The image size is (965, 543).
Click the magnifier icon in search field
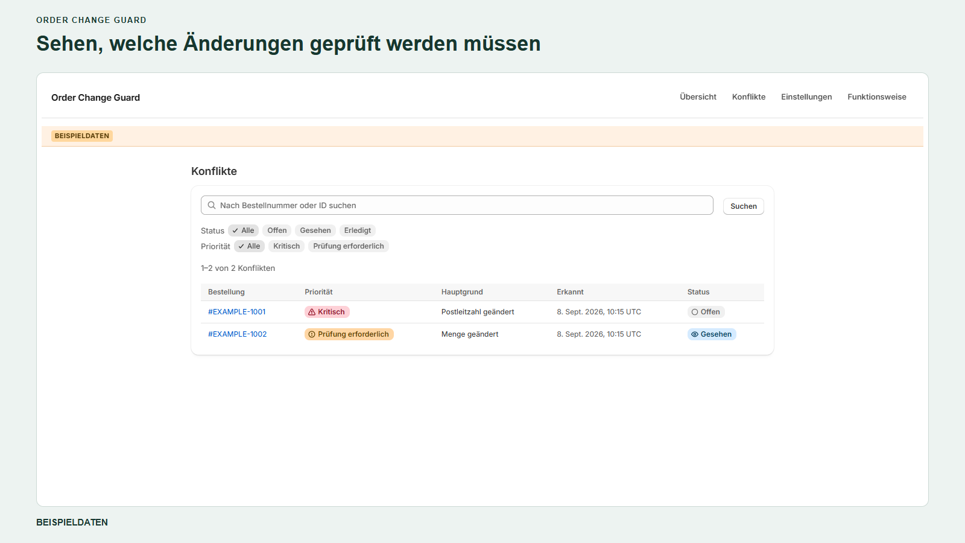tap(212, 205)
